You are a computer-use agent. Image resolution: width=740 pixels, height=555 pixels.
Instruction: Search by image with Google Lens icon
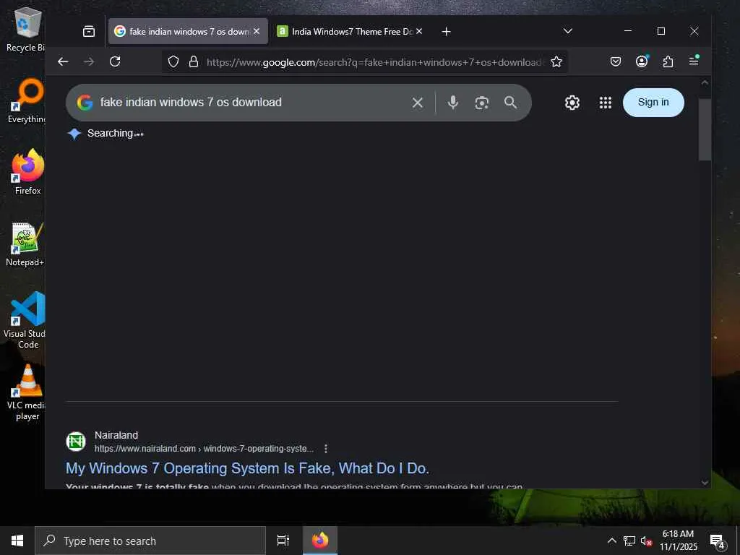pyautogui.click(x=481, y=103)
